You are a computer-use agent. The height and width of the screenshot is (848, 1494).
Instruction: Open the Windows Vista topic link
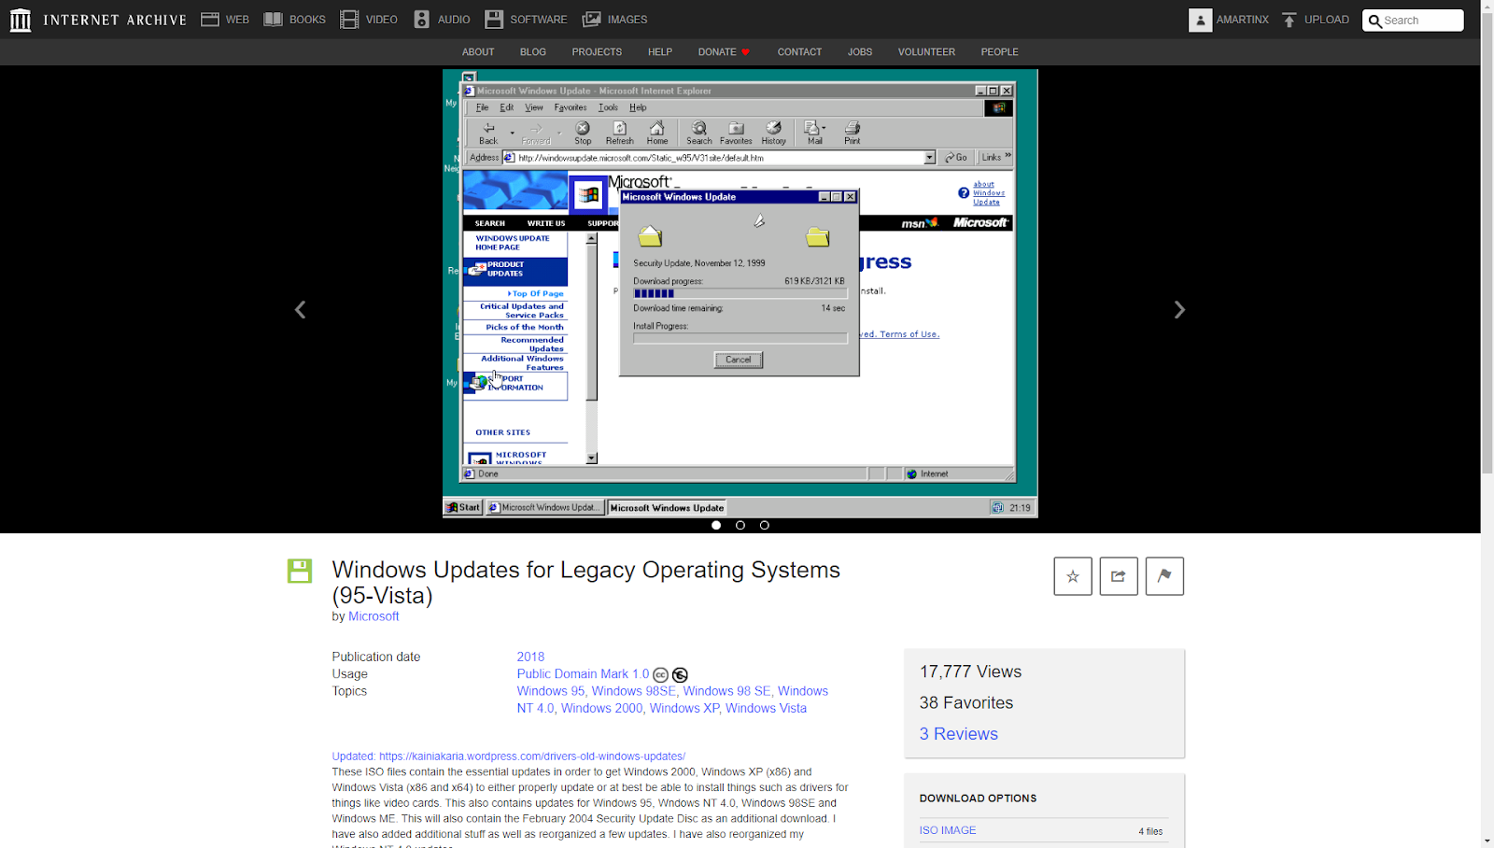(x=766, y=708)
